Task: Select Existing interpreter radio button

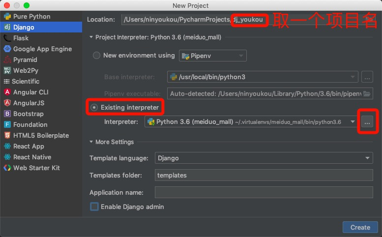Action: [x=94, y=107]
